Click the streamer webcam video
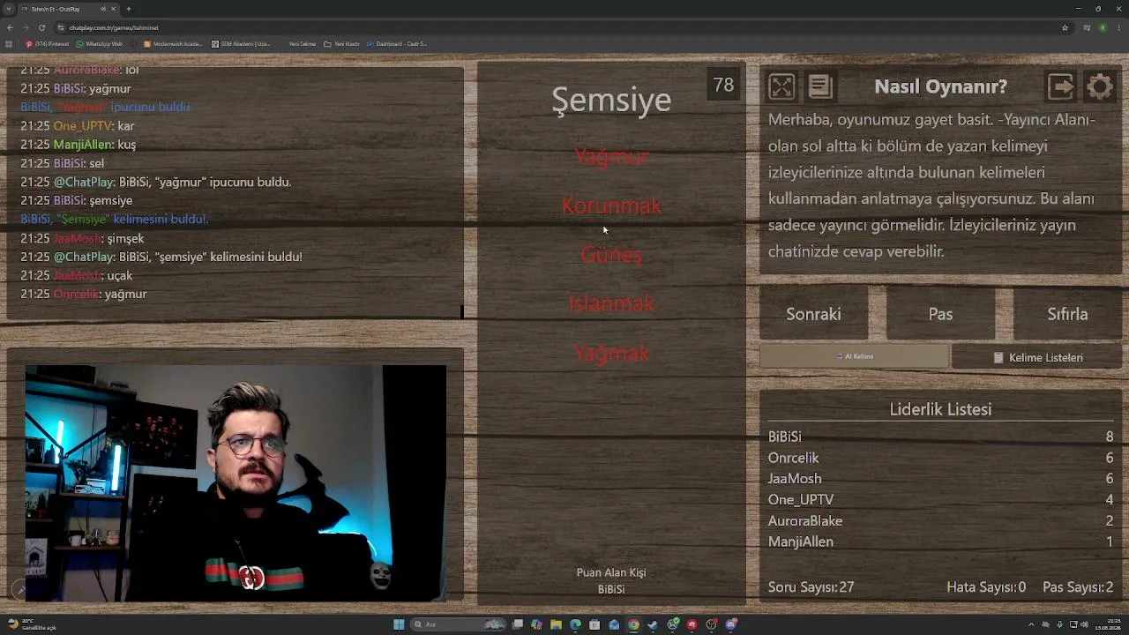1129x635 pixels. point(236,483)
